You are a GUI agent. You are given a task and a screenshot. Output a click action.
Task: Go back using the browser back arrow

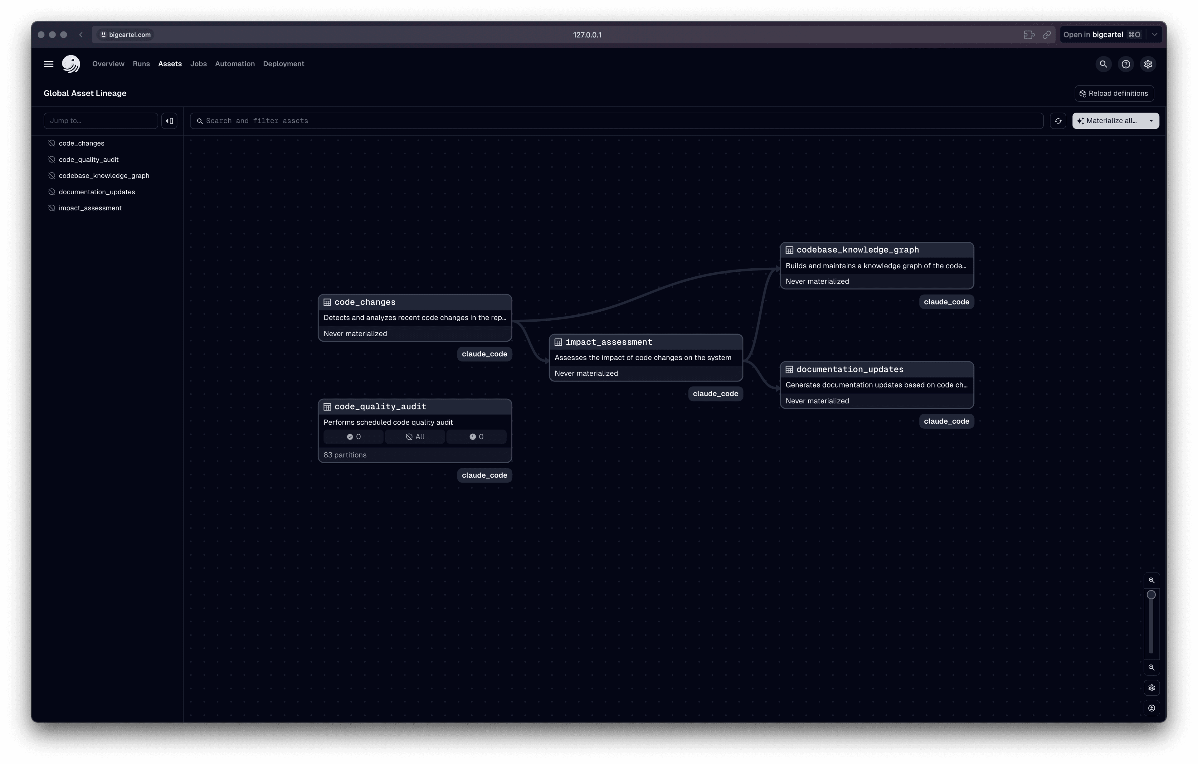tap(81, 35)
